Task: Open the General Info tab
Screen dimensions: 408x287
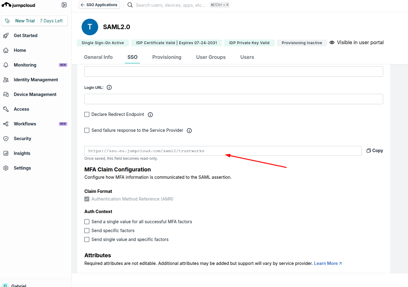Action: point(98,57)
